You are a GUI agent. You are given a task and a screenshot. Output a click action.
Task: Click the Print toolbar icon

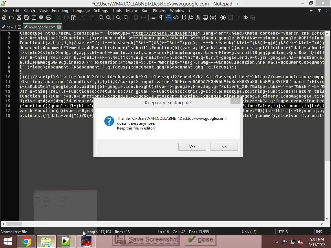coord(49,17)
